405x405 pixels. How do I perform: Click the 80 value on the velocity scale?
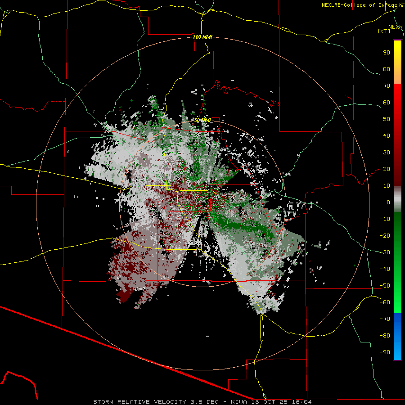point(387,69)
